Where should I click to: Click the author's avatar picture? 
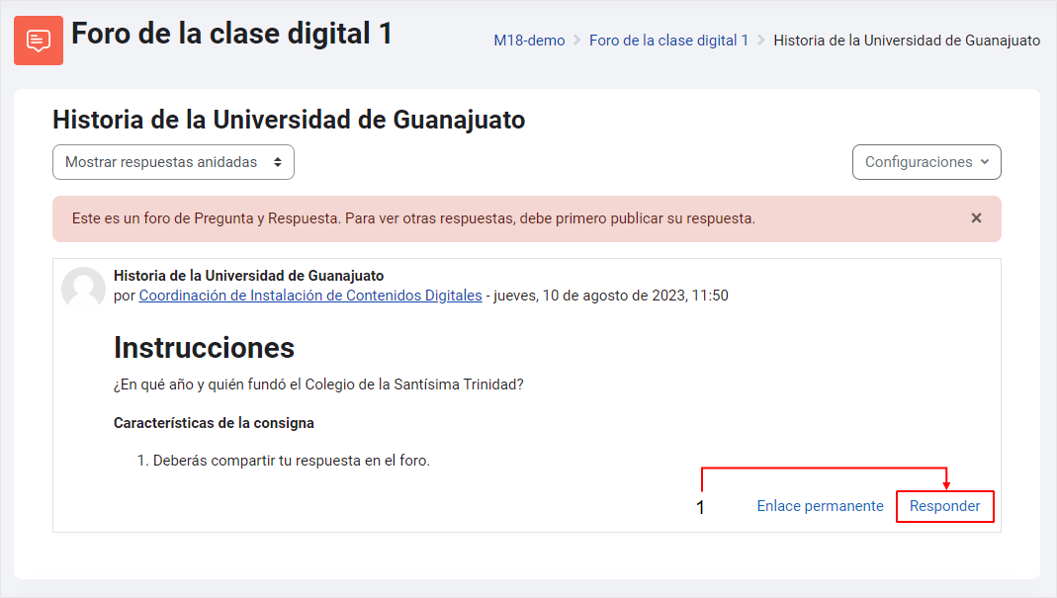coord(84,288)
